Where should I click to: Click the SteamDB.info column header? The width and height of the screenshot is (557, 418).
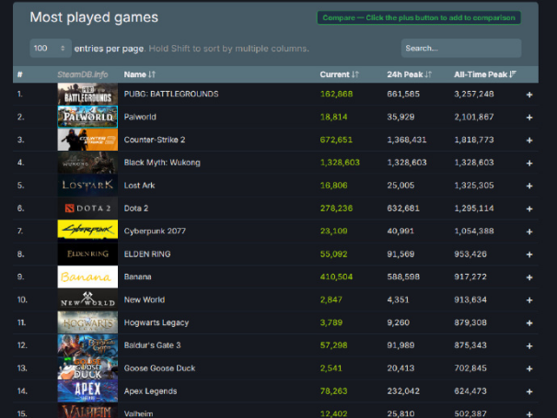[83, 74]
